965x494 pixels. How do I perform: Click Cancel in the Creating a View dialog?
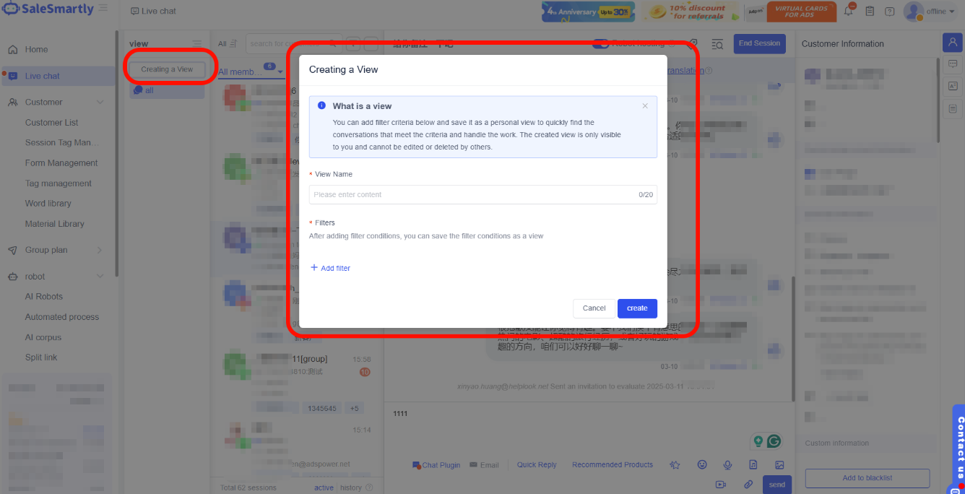click(594, 308)
